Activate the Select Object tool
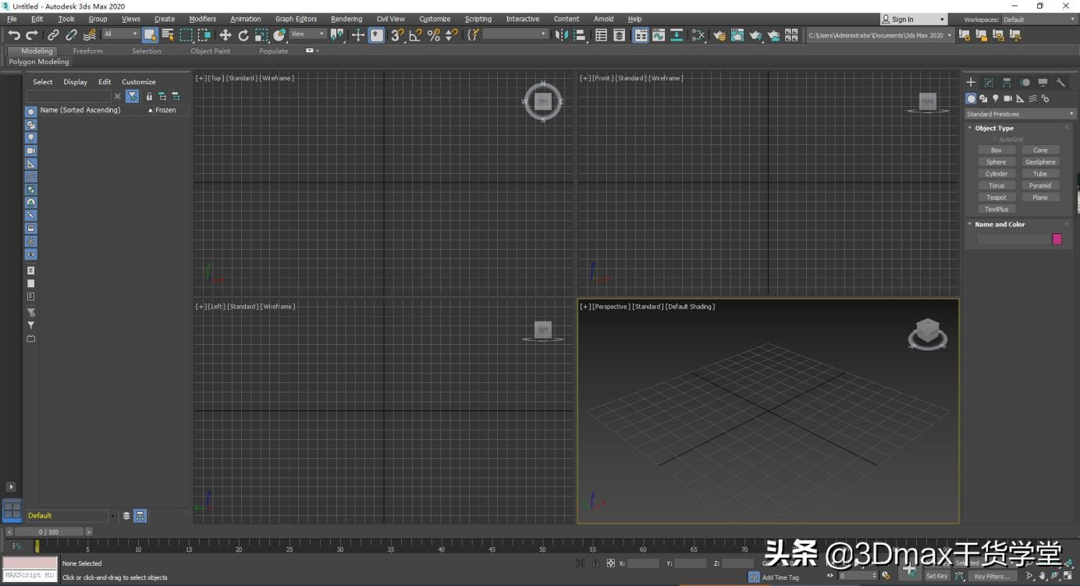Image resolution: width=1080 pixels, height=586 pixels. pos(149,34)
